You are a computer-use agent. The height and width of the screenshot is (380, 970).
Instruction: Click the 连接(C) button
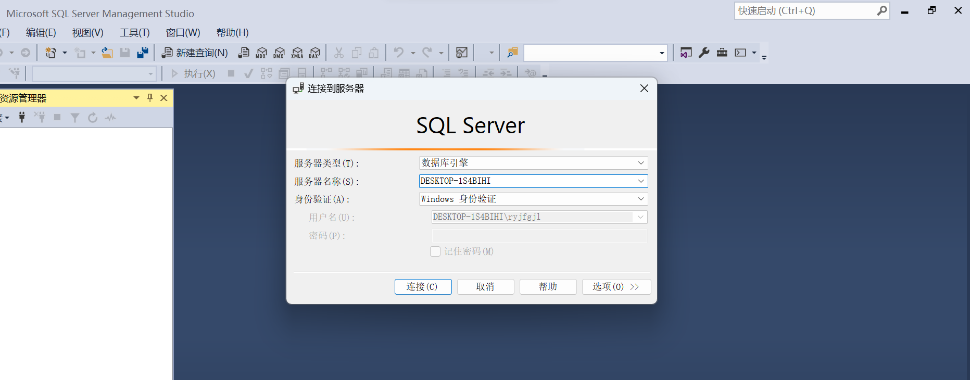[x=423, y=287]
